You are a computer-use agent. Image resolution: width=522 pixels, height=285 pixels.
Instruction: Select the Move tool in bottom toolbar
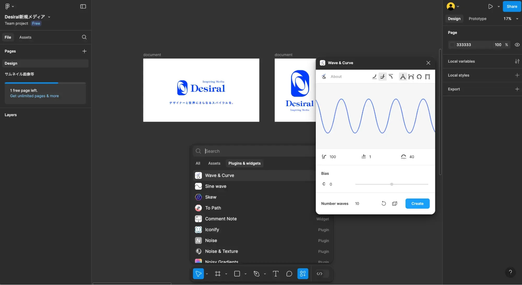point(198,274)
